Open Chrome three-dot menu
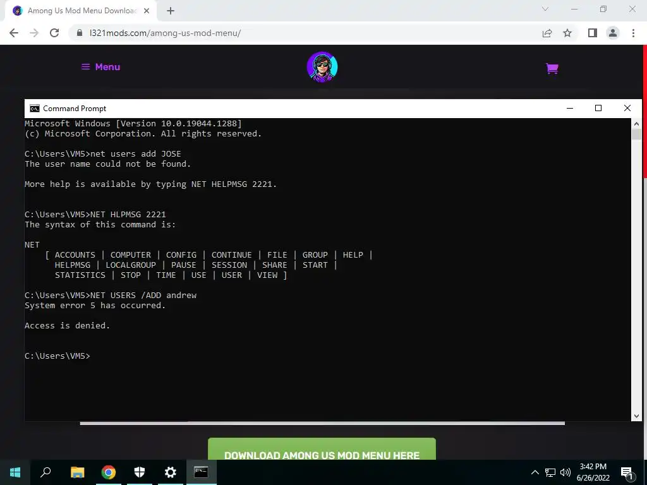Viewport: 647px width, 485px height. tap(633, 33)
